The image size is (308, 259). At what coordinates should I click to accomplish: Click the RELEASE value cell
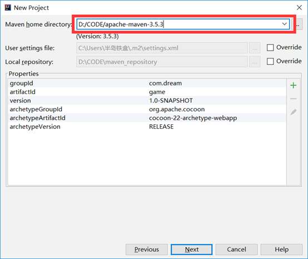(161, 126)
